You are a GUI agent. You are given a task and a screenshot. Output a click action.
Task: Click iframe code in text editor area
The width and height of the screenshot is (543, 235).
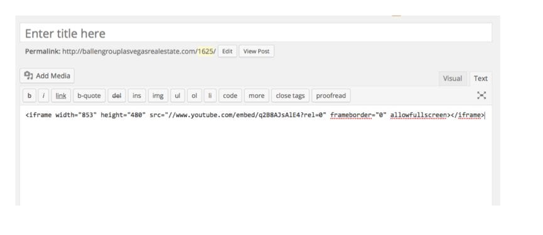255,115
